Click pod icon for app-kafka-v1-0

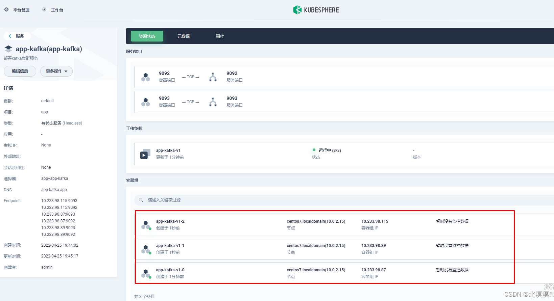click(146, 274)
